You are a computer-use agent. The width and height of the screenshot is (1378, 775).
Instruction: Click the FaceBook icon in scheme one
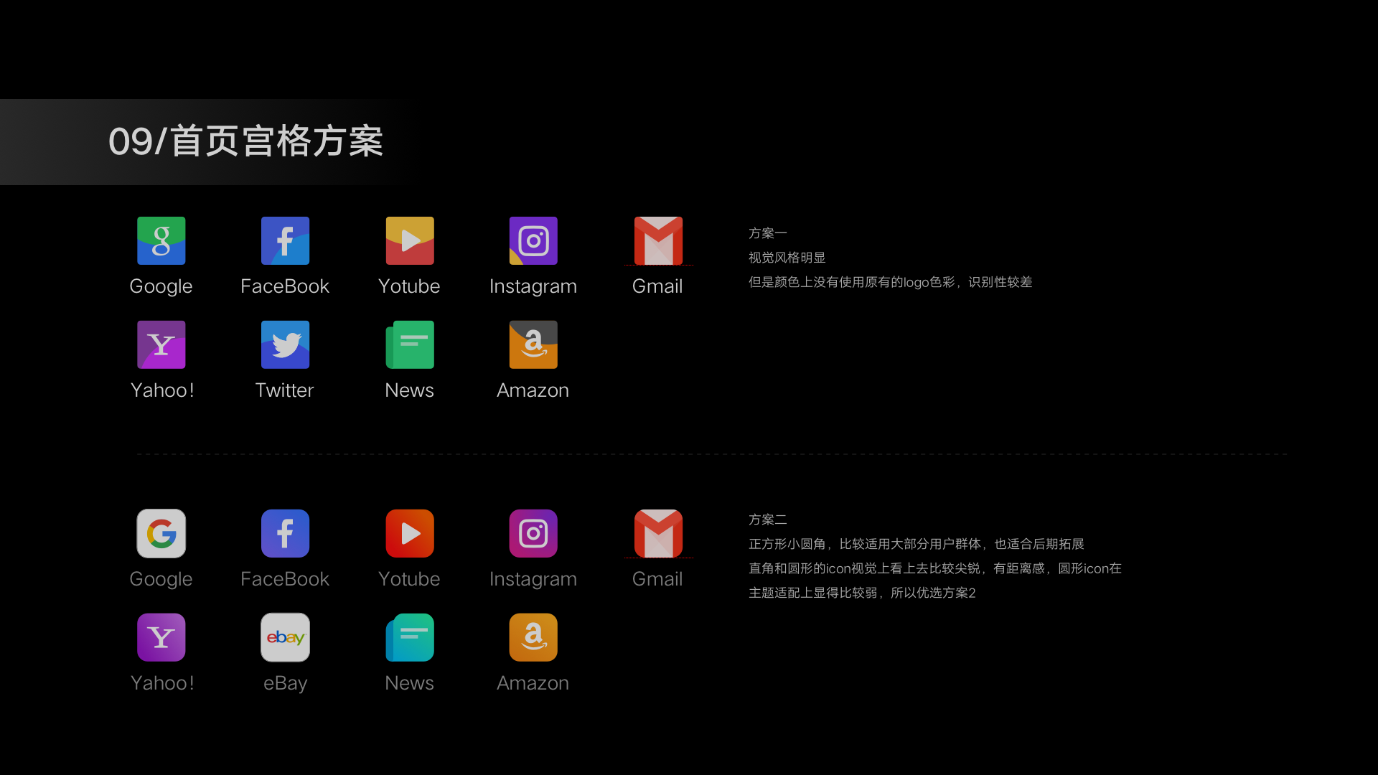286,240
